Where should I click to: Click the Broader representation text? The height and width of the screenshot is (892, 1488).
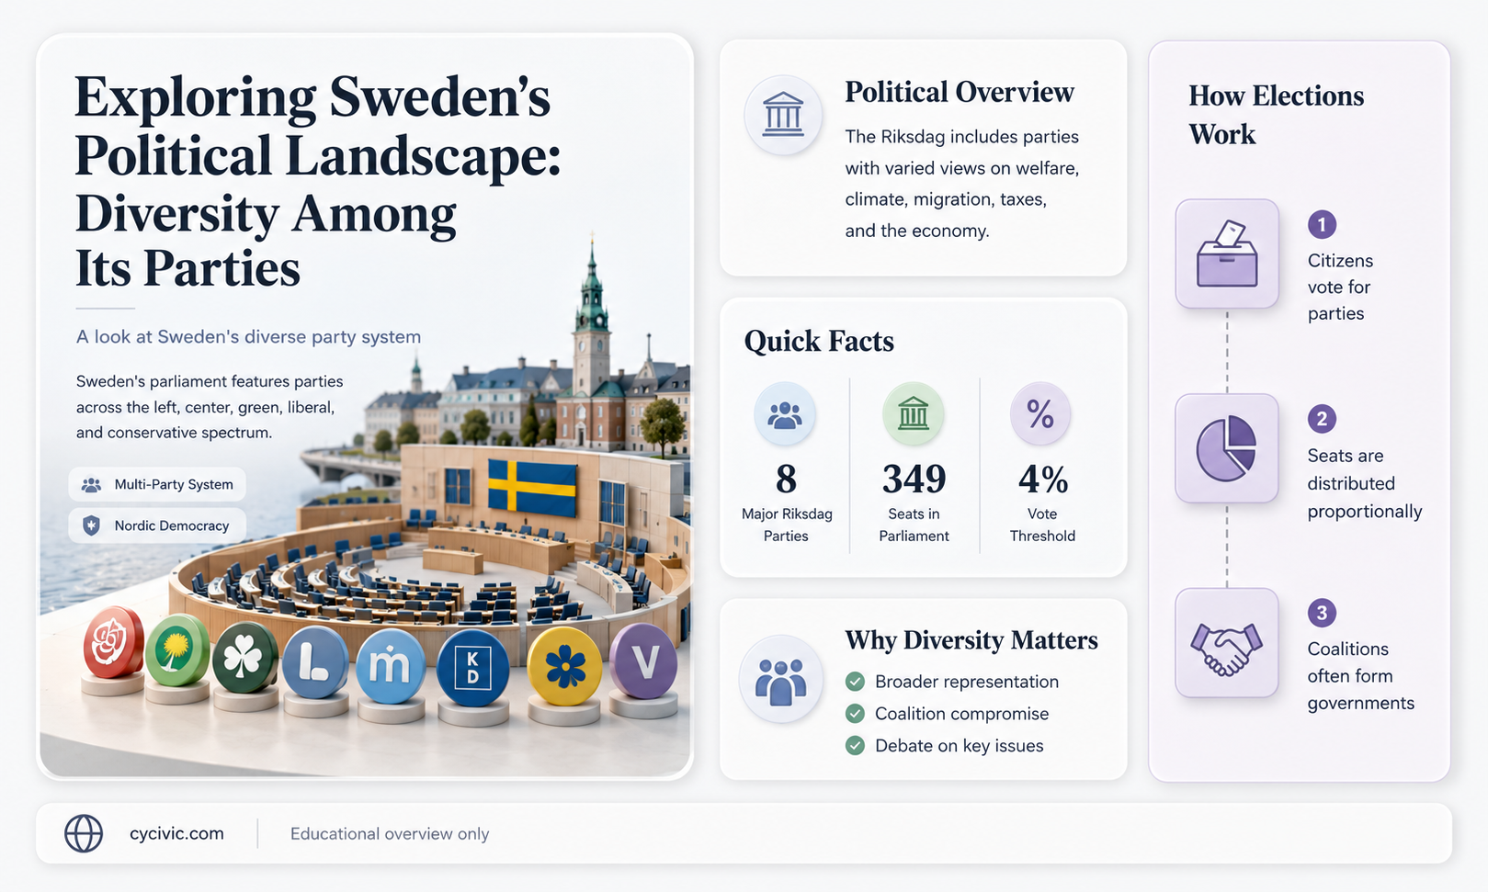pyautogui.click(x=967, y=682)
